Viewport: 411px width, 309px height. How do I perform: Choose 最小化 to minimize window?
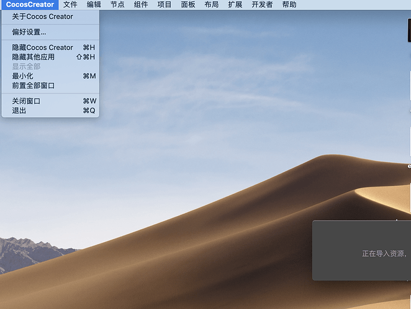tap(50, 76)
